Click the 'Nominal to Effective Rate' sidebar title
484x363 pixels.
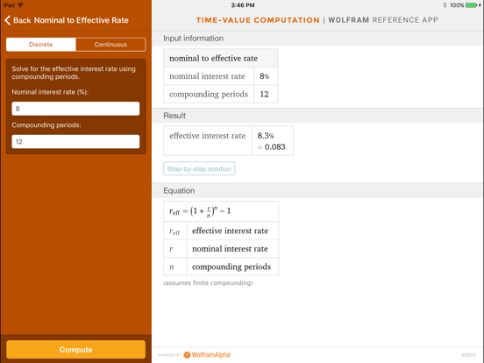pos(82,20)
